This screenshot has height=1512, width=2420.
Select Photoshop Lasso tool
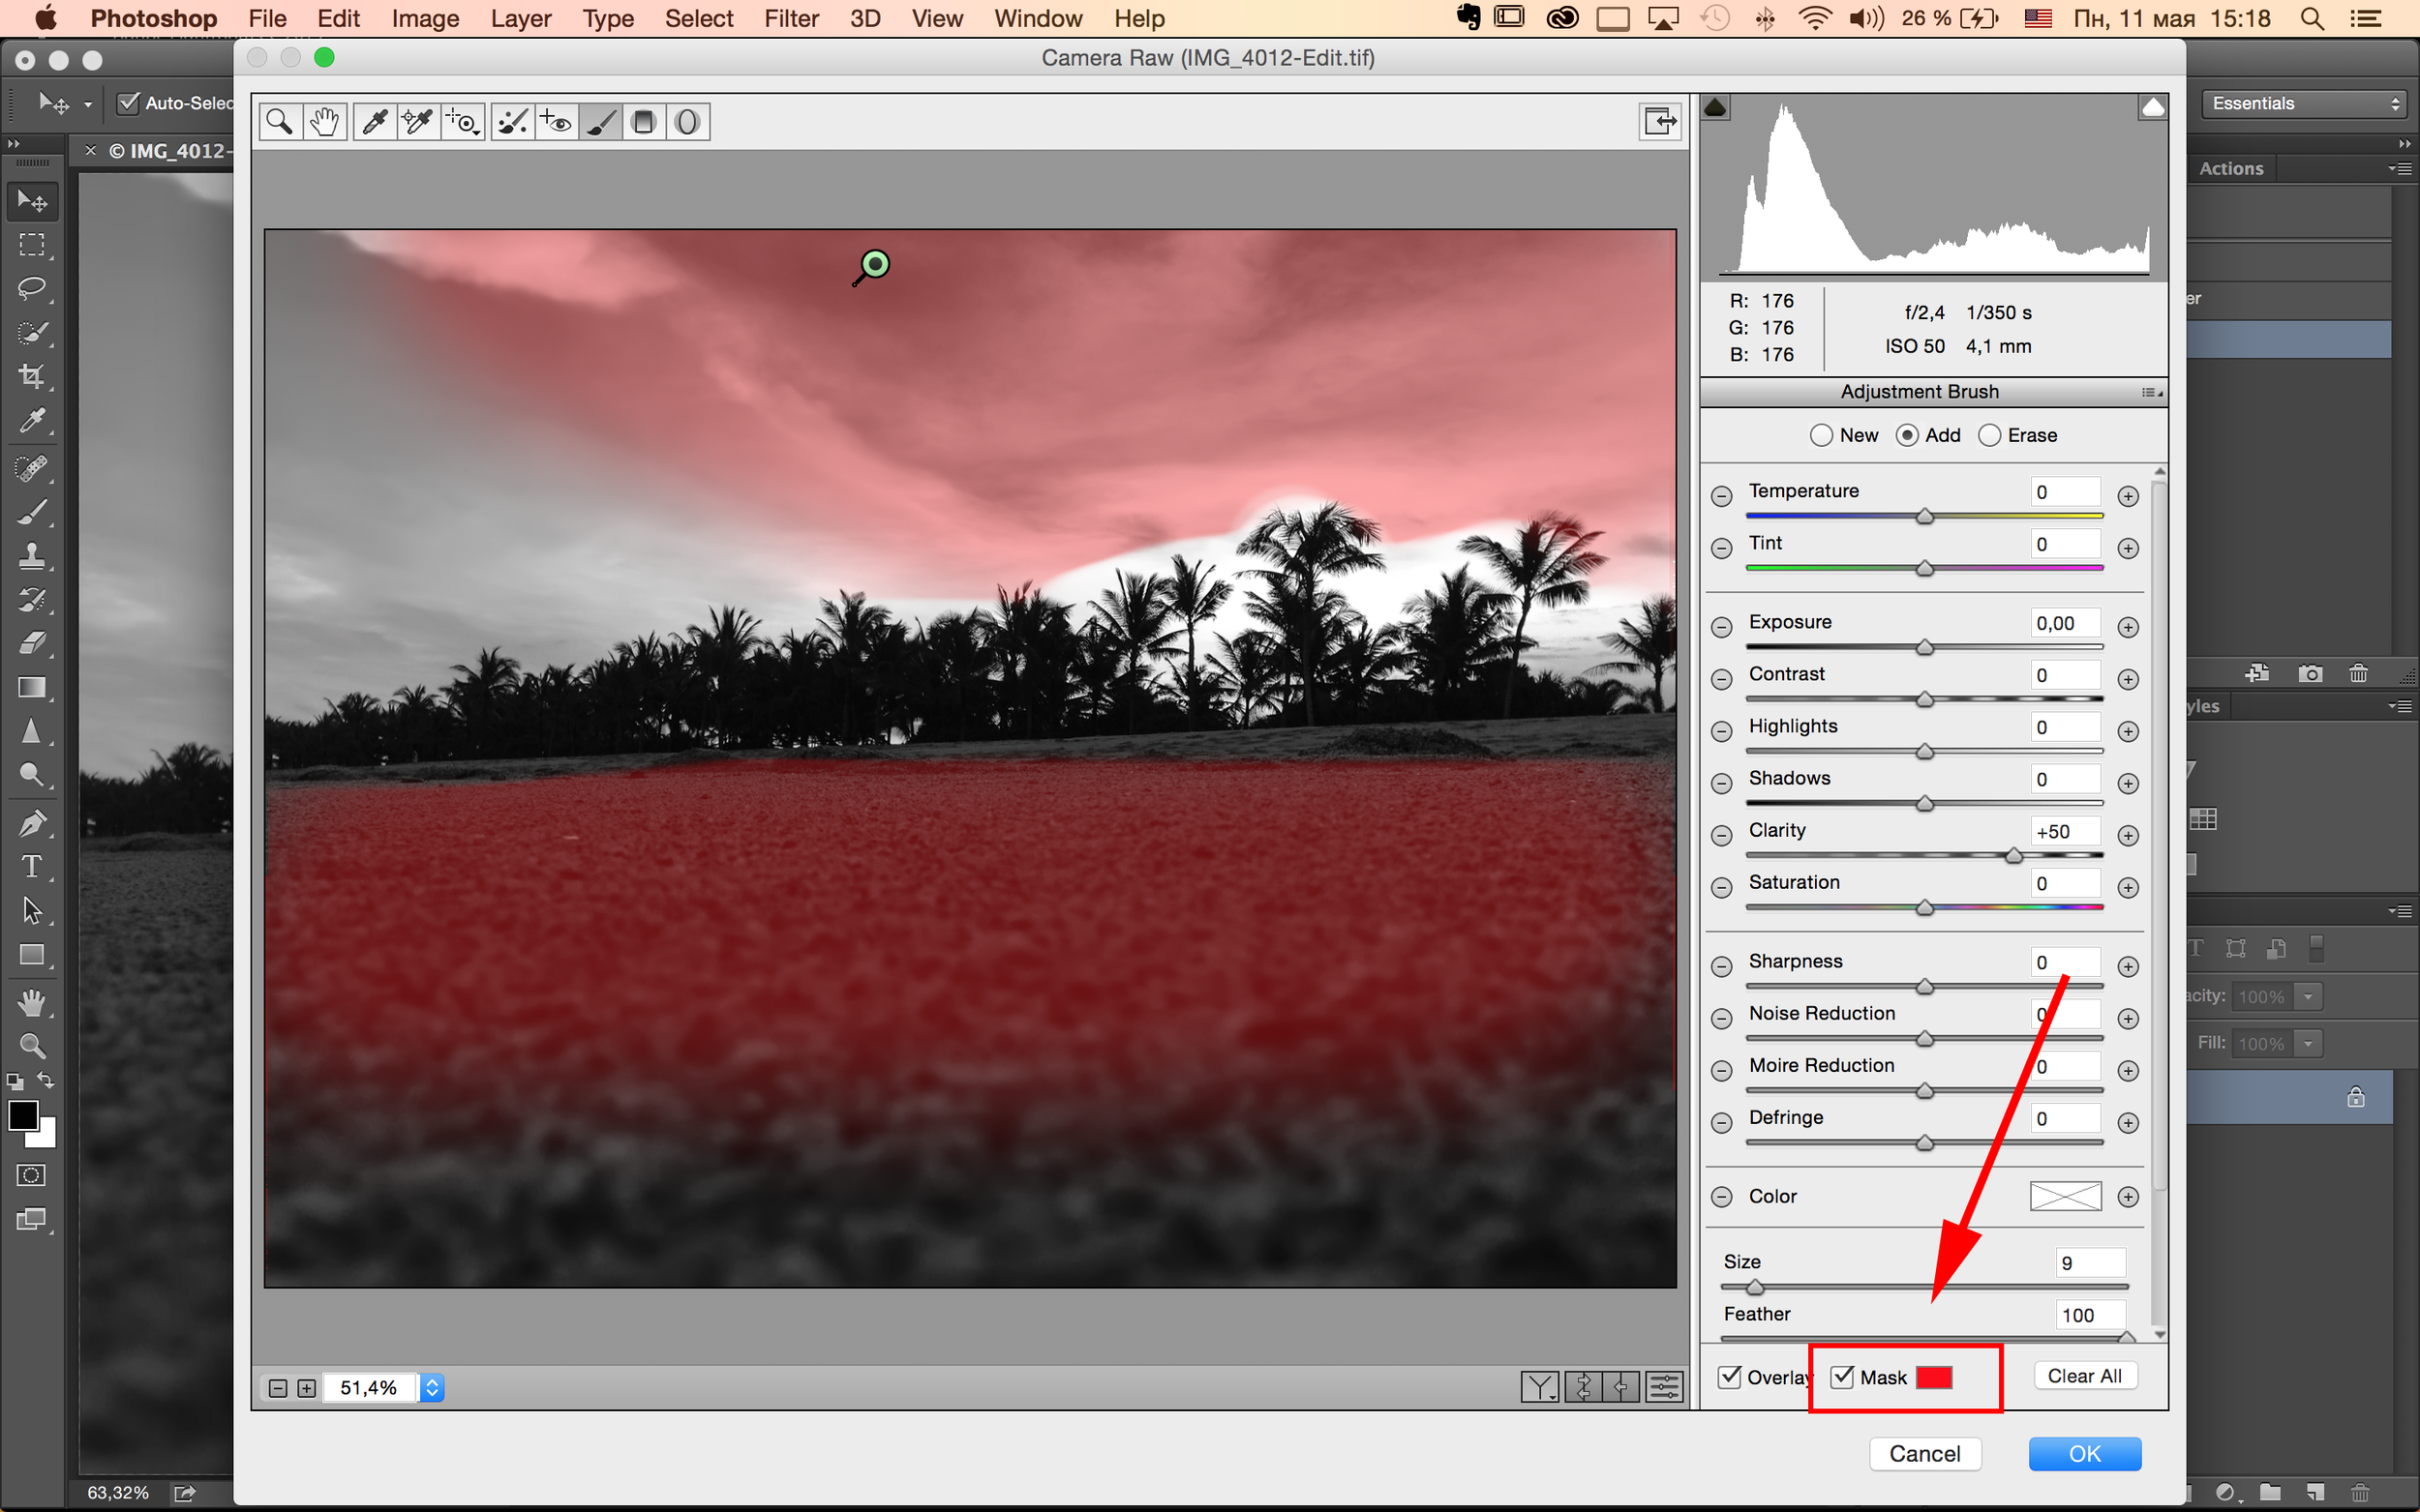[x=32, y=289]
